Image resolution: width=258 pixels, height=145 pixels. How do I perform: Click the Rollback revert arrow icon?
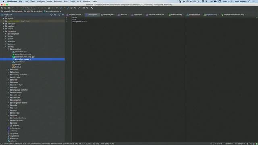[75, 8]
